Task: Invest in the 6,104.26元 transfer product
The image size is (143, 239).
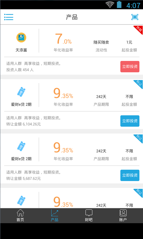Action: 130,121
